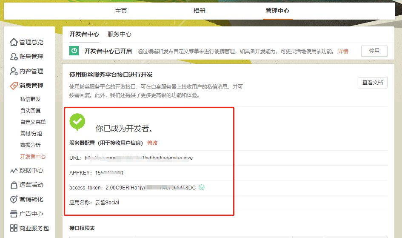Click the 账号管理 user icon
Screen dimensions: 402x238
14,57
